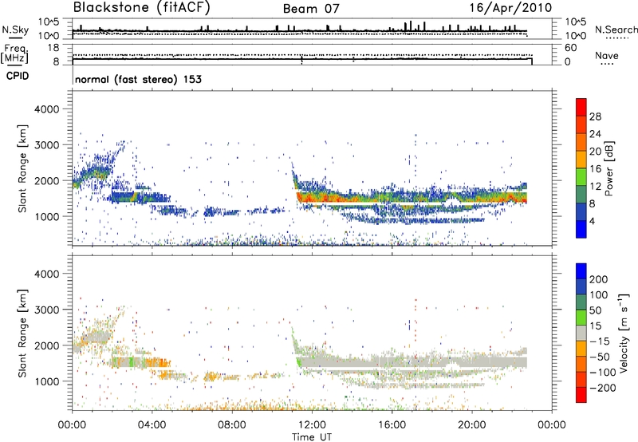Click '3000' tick on velocity panel
Image resolution: width=638 pixels, height=442 pixels.
click(x=47, y=310)
